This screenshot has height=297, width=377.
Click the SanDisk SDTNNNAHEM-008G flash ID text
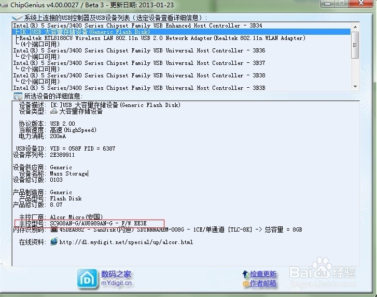(x=180, y=230)
